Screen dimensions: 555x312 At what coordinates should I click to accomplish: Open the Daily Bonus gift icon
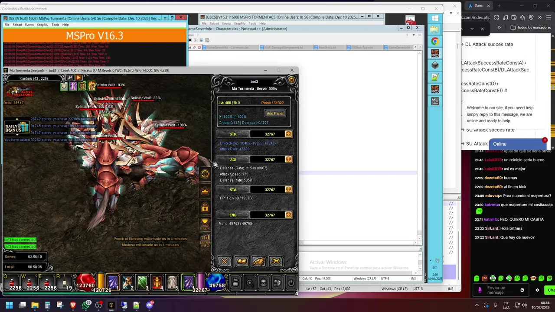[x=17, y=127]
